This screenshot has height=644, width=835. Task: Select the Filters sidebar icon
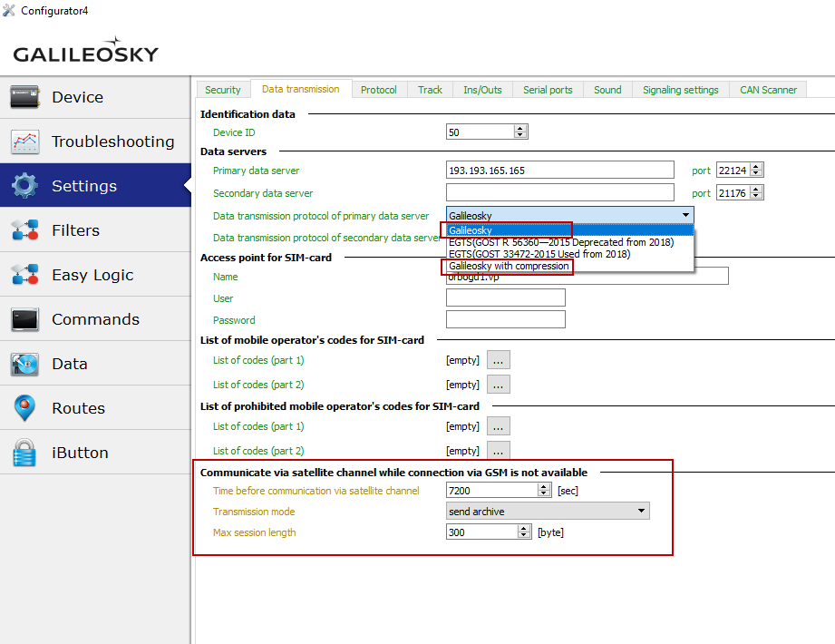[x=25, y=230]
